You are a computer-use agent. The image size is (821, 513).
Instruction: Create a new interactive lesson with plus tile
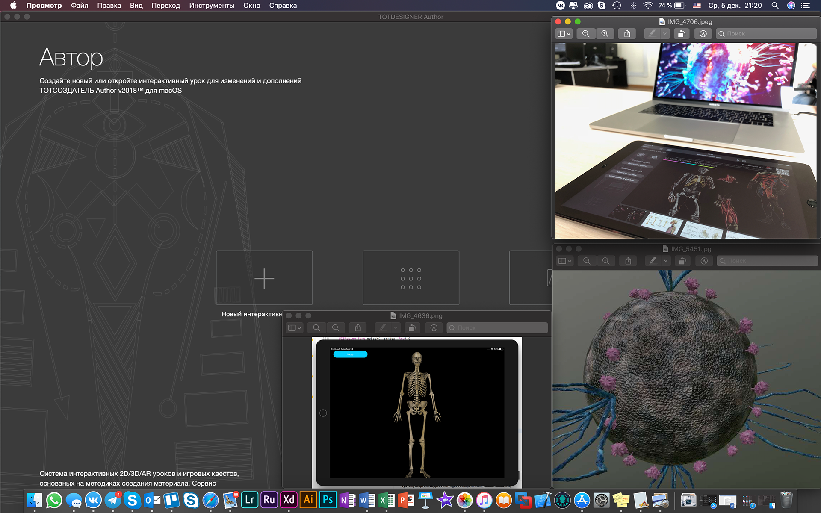(x=264, y=278)
